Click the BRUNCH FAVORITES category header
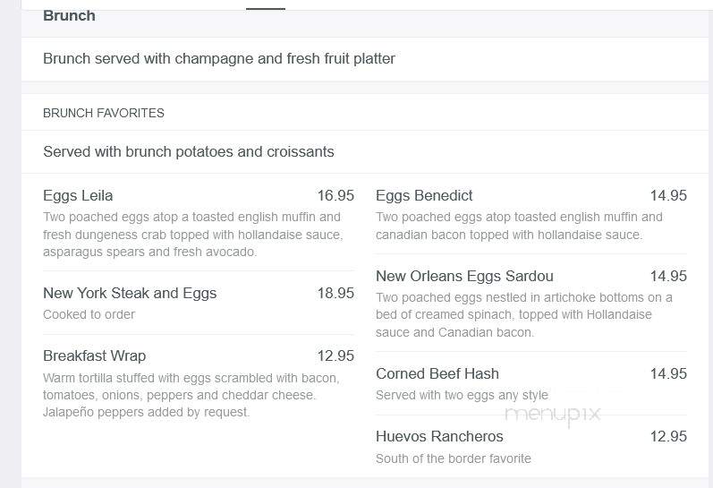713x488 pixels. point(104,113)
